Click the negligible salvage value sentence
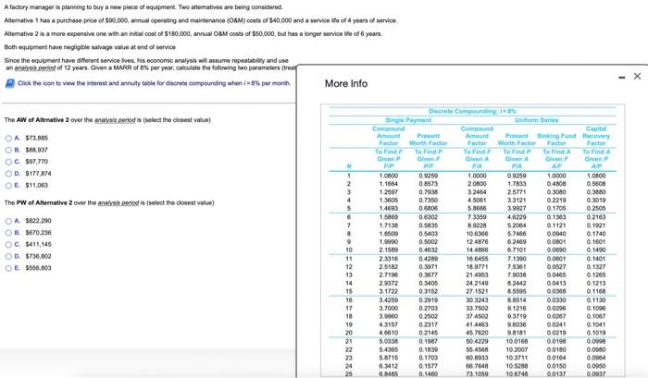Image resolution: width=648 pixels, height=378 pixels. coord(90,47)
